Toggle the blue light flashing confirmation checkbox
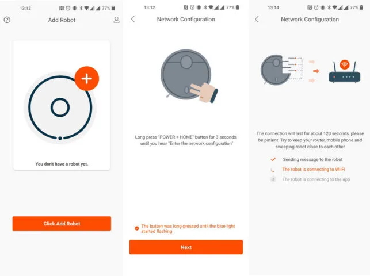Viewport: 370px width, 276px height. point(136,228)
